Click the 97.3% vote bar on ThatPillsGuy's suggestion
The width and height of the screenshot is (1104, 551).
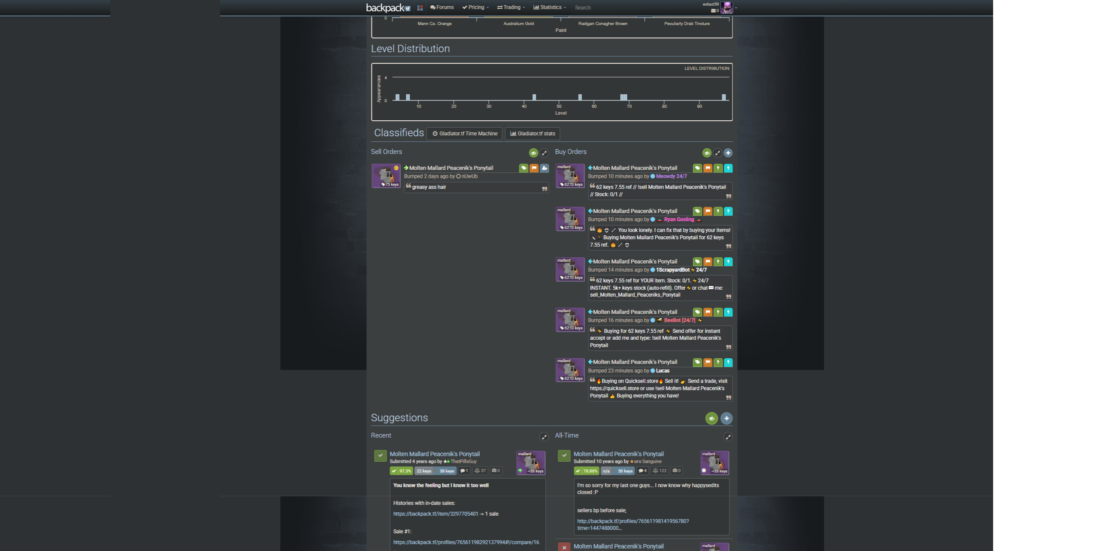[x=401, y=471]
